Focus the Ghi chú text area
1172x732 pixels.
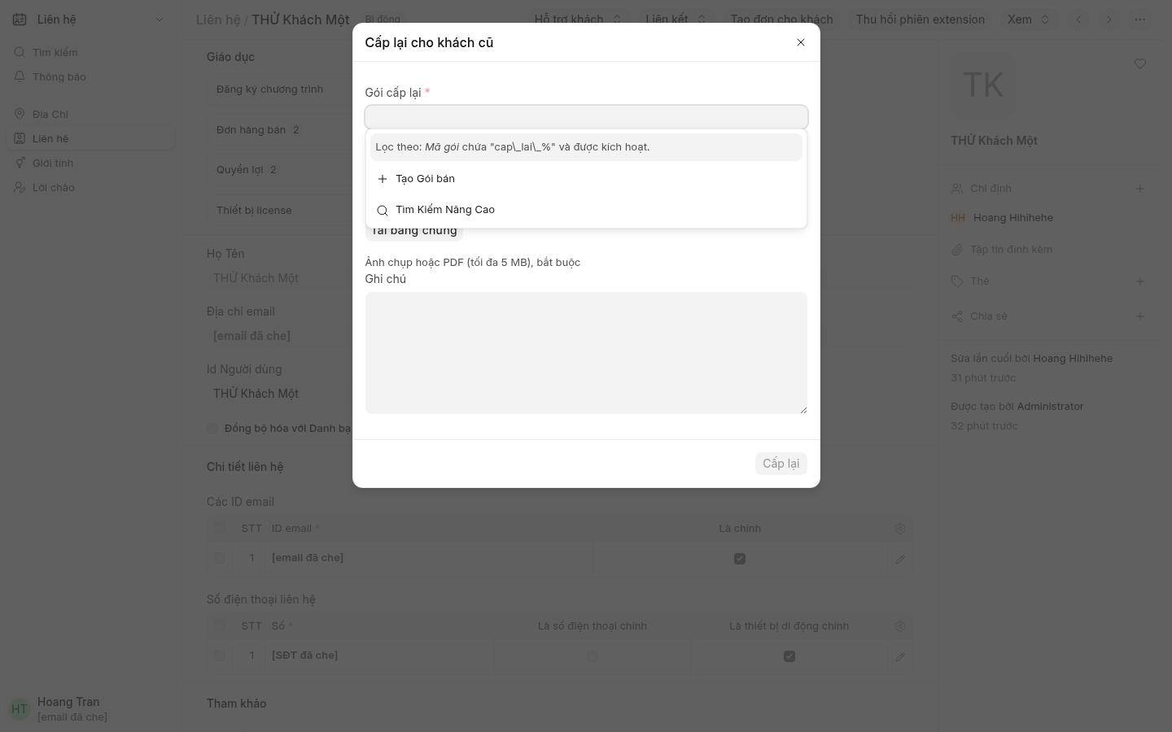[586, 353]
